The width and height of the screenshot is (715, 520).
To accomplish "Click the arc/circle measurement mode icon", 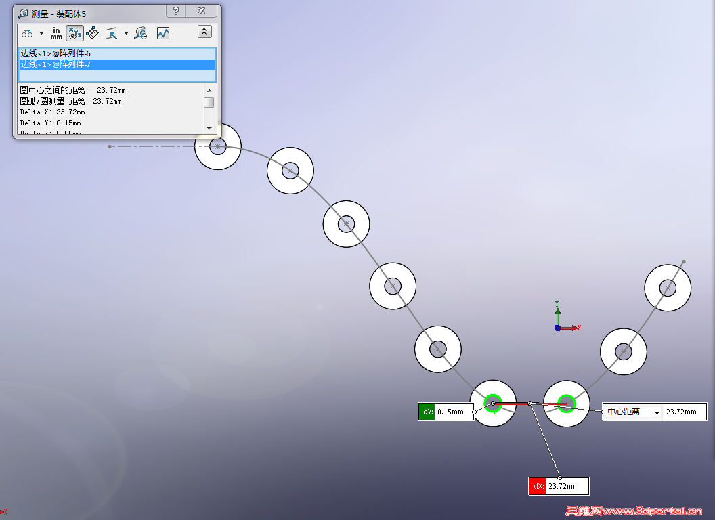I will [x=27, y=33].
